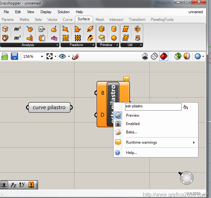Open file using green folder icon
The height and width of the screenshot is (198, 211).
click(x=5, y=57)
